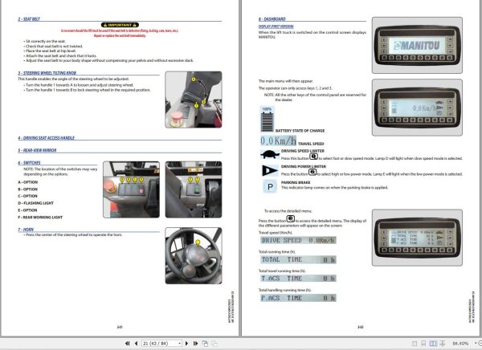Click the turtle speed limiter icon
Viewport: 482px width, 350px height.
pyautogui.click(x=270, y=154)
